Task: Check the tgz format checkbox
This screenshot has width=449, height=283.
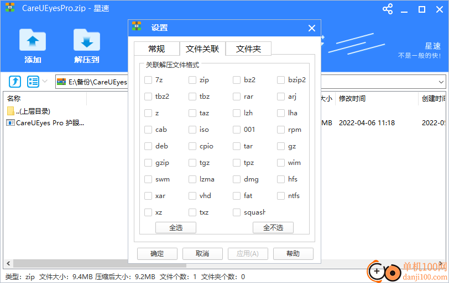Action: (x=192, y=163)
